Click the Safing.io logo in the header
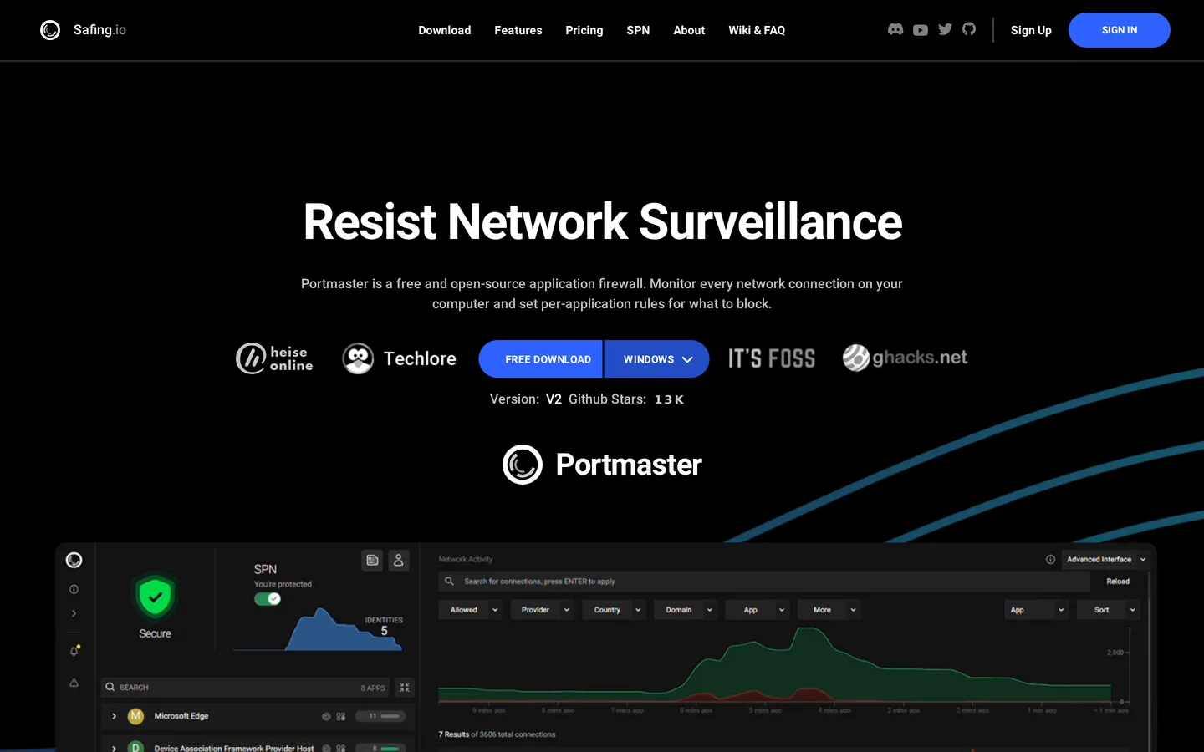1204x752 pixels. point(83,30)
